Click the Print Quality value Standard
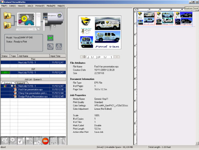The image size is (199, 150). (x=98, y=102)
